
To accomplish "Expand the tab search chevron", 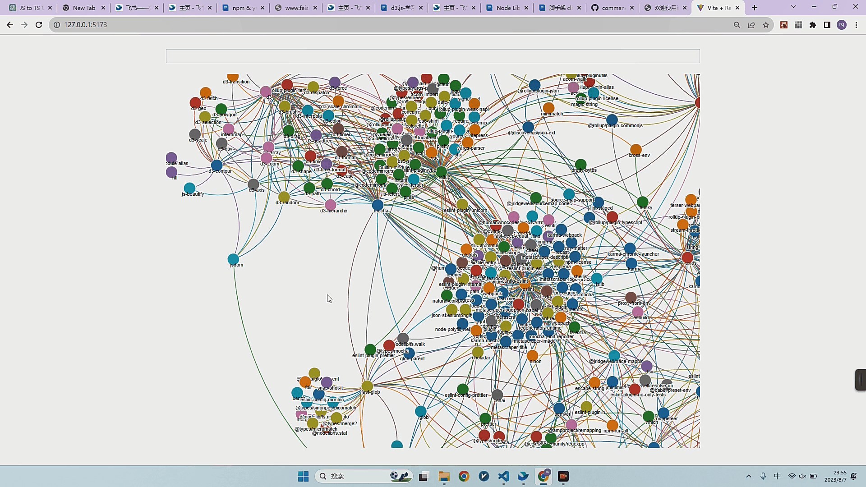I will click(x=793, y=7).
